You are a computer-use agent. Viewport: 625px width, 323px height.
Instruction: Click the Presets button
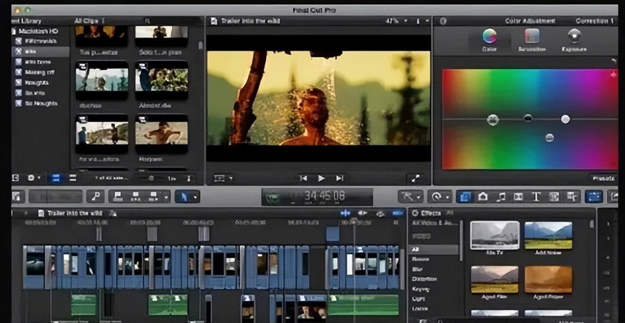603,178
